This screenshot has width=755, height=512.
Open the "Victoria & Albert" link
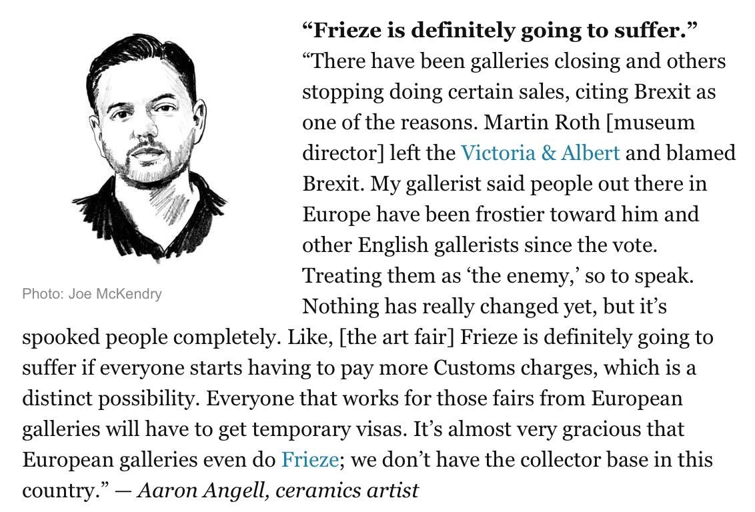coord(540,153)
